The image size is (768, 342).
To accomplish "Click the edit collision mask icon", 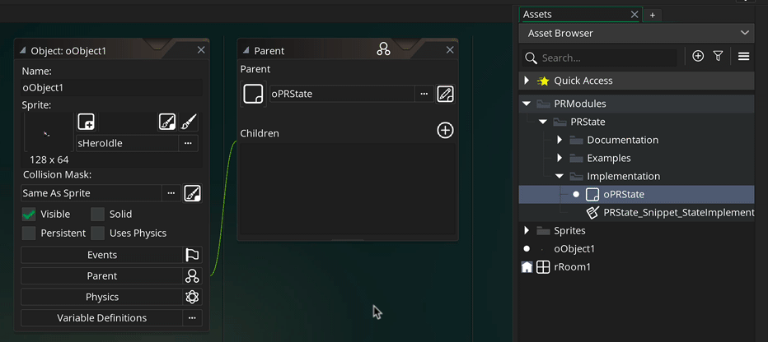I will pos(193,193).
